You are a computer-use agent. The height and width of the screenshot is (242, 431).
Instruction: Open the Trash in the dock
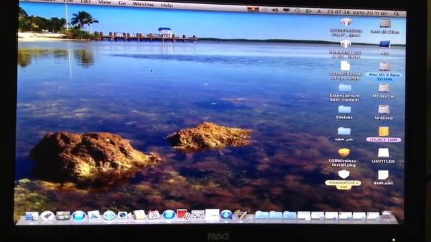[387, 215]
